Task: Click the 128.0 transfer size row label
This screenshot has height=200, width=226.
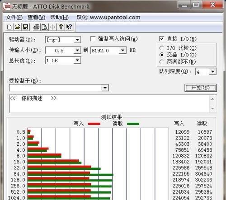Action: coord(18,180)
